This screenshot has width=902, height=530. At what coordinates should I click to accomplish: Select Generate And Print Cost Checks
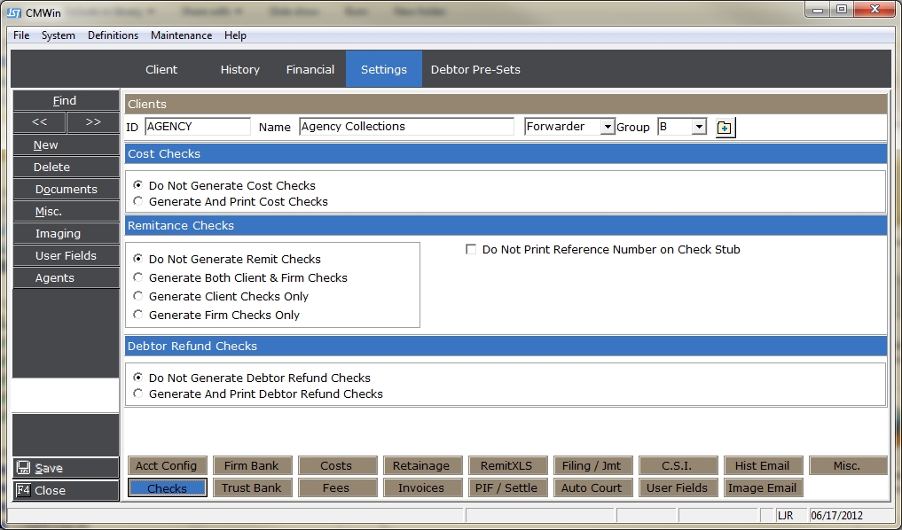[x=138, y=202]
